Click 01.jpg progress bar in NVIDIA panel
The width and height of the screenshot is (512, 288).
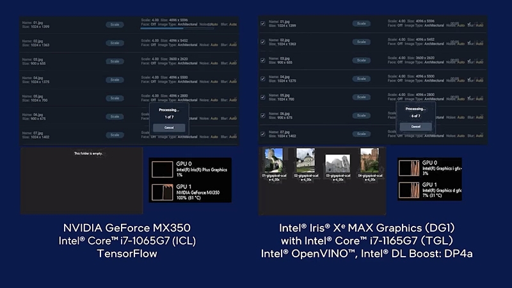coord(177,28)
